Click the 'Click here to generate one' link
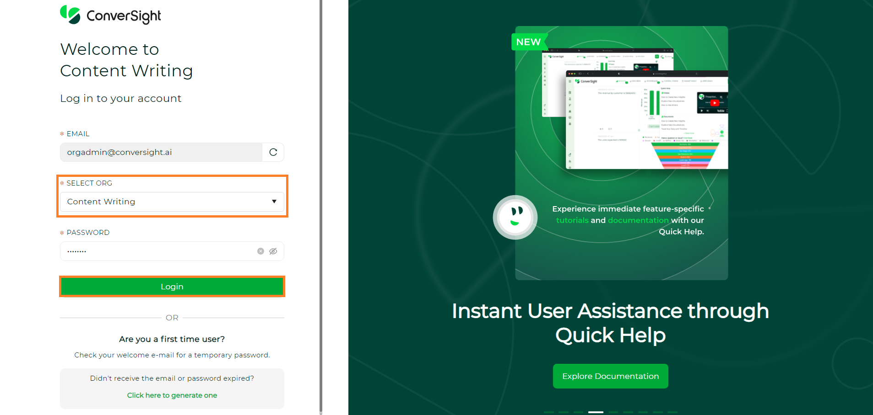Image resolution: width=873 pixels, height=415 pixels. [x=172, y=395]
